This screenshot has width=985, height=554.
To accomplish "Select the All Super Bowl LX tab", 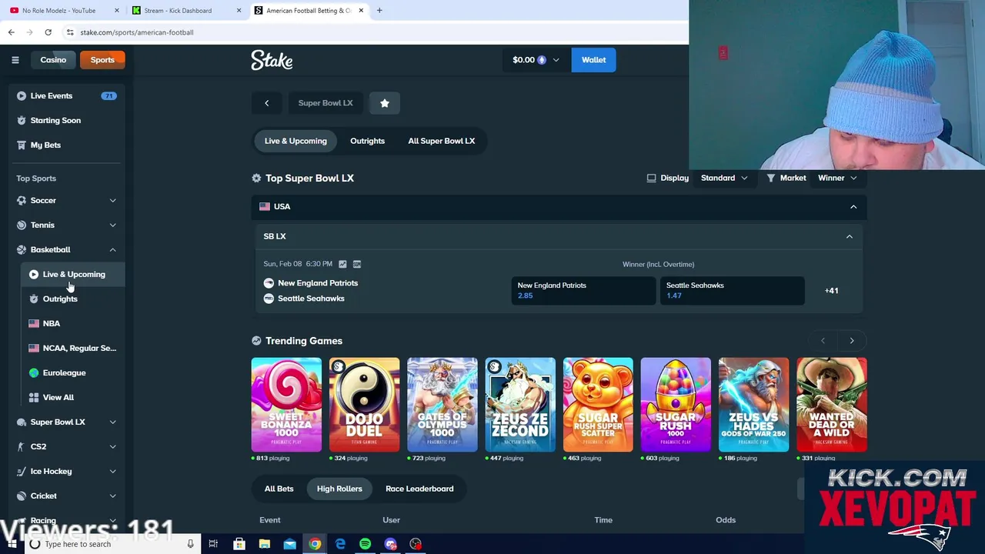I will coord(442,141).
